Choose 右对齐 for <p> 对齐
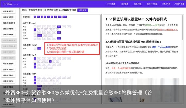 point(50,35)
